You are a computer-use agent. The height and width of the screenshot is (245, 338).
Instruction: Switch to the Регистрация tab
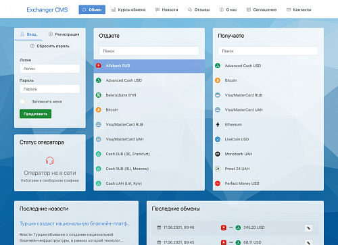[x=64, y=34]
